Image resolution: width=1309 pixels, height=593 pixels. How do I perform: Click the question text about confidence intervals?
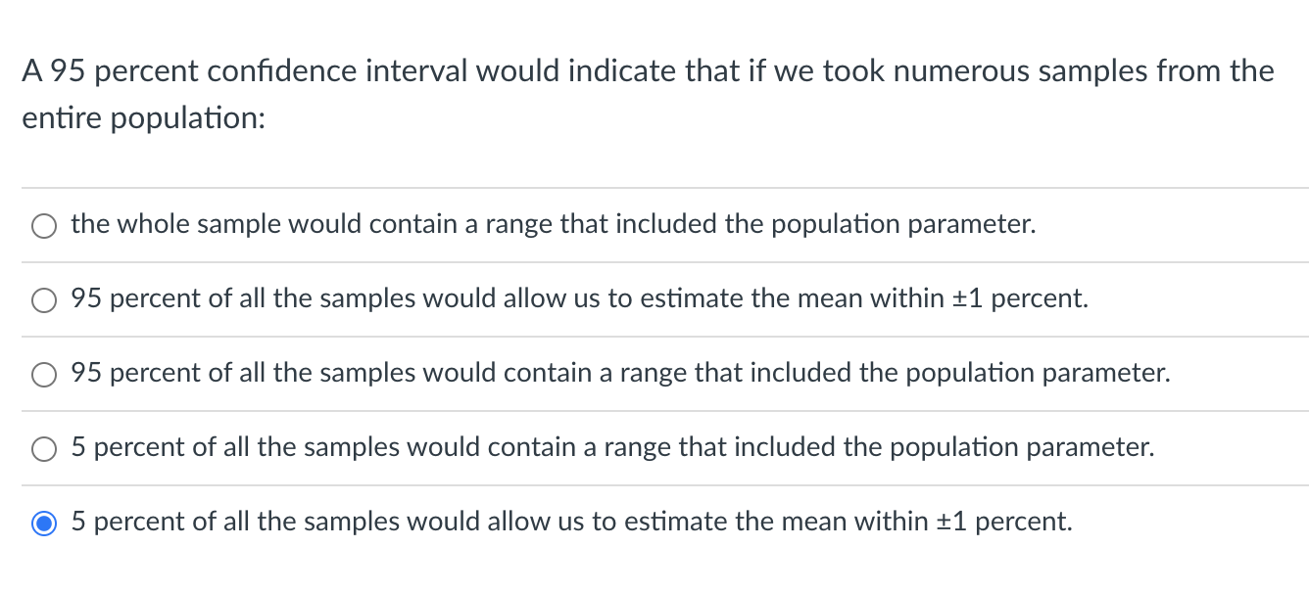pos(648,70)
